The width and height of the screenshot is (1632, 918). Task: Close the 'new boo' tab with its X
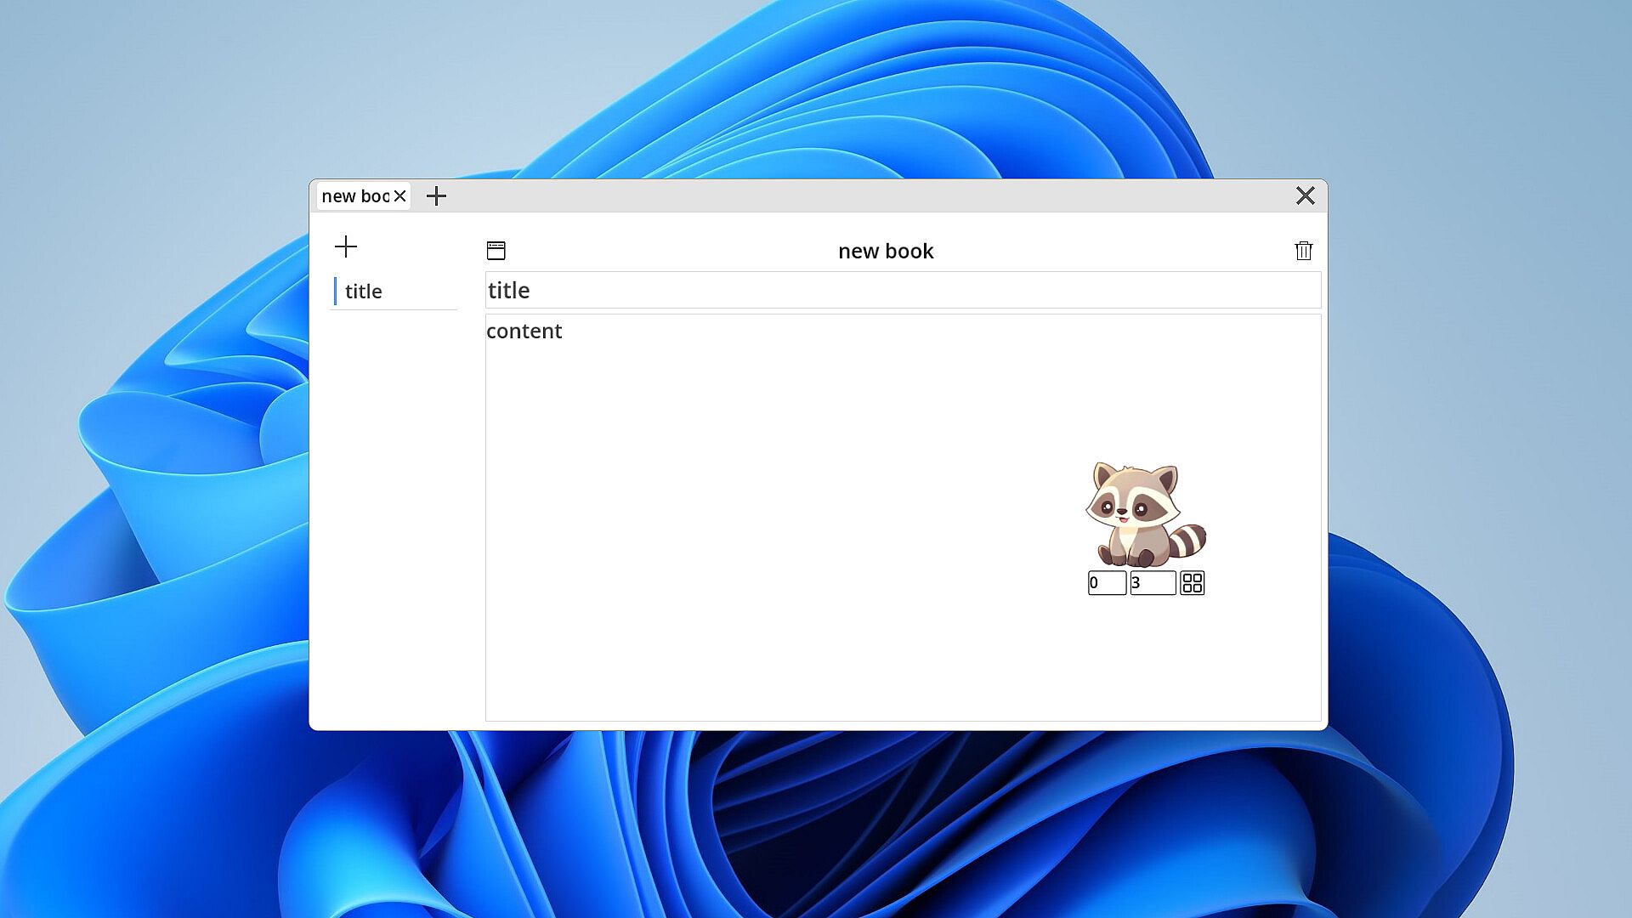pos(399,196)
